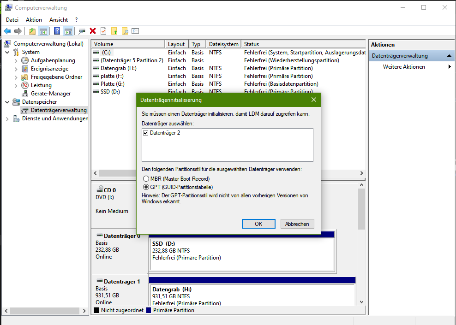Collapse the Datenspeicher node chevron

[x=7, y=102]
